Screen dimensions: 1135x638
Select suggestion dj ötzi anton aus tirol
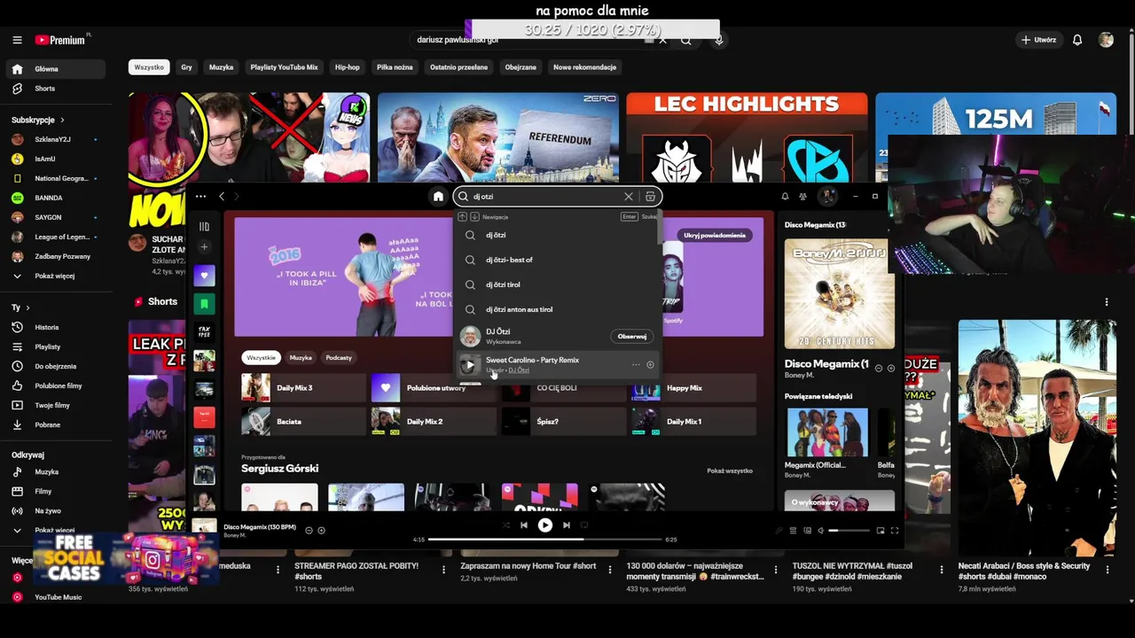coord(519,309)
